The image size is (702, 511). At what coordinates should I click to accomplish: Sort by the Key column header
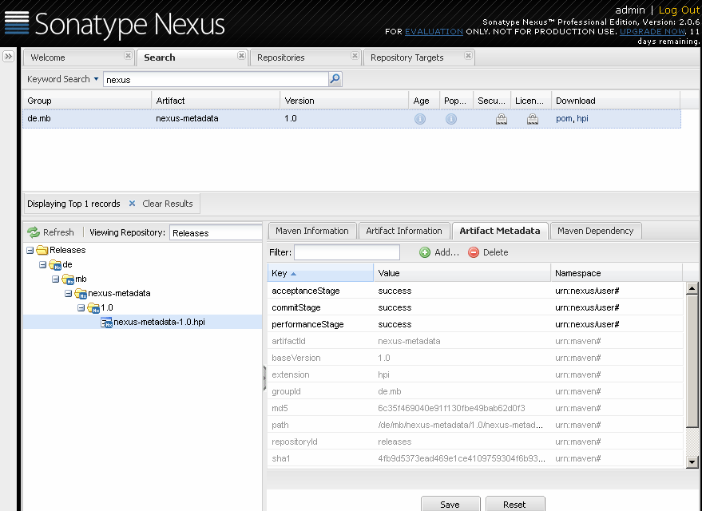[x=320, y=273]
